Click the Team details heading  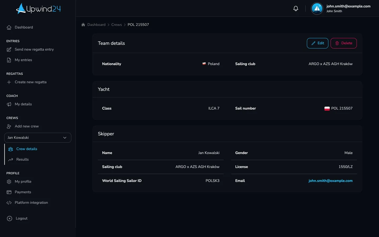click(x=111, y=43)
